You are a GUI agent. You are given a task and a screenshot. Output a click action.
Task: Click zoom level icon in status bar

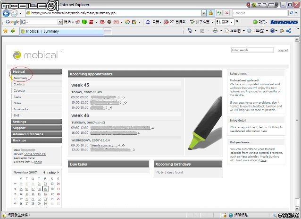coord(275,215)
